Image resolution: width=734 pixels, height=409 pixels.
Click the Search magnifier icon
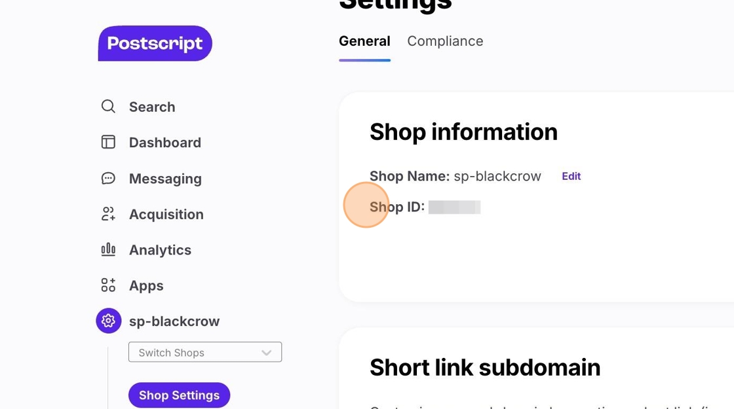tap(108, 107)
